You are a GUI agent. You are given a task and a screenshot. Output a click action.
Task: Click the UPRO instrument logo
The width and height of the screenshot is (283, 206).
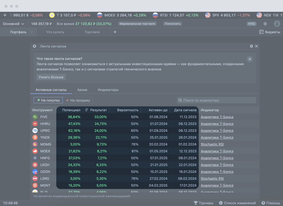(x=35, y=131)
